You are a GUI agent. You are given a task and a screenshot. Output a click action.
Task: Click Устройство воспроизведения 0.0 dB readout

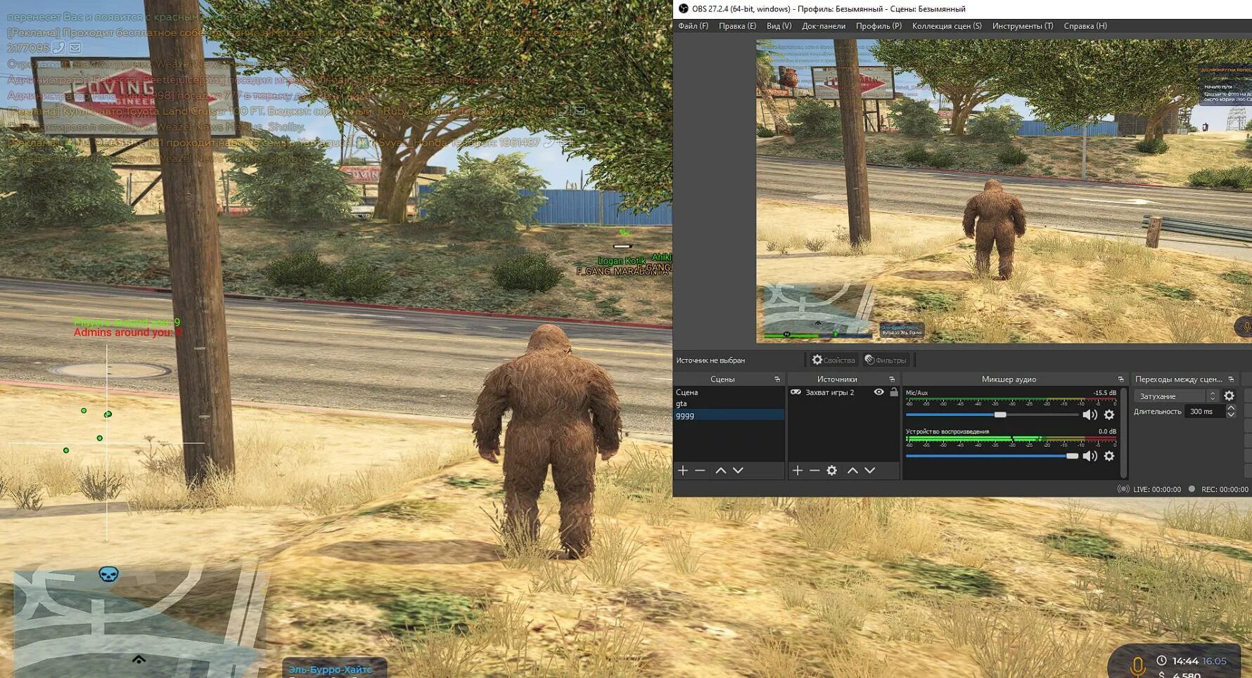pyautogui.click(x=1107, y=431)
